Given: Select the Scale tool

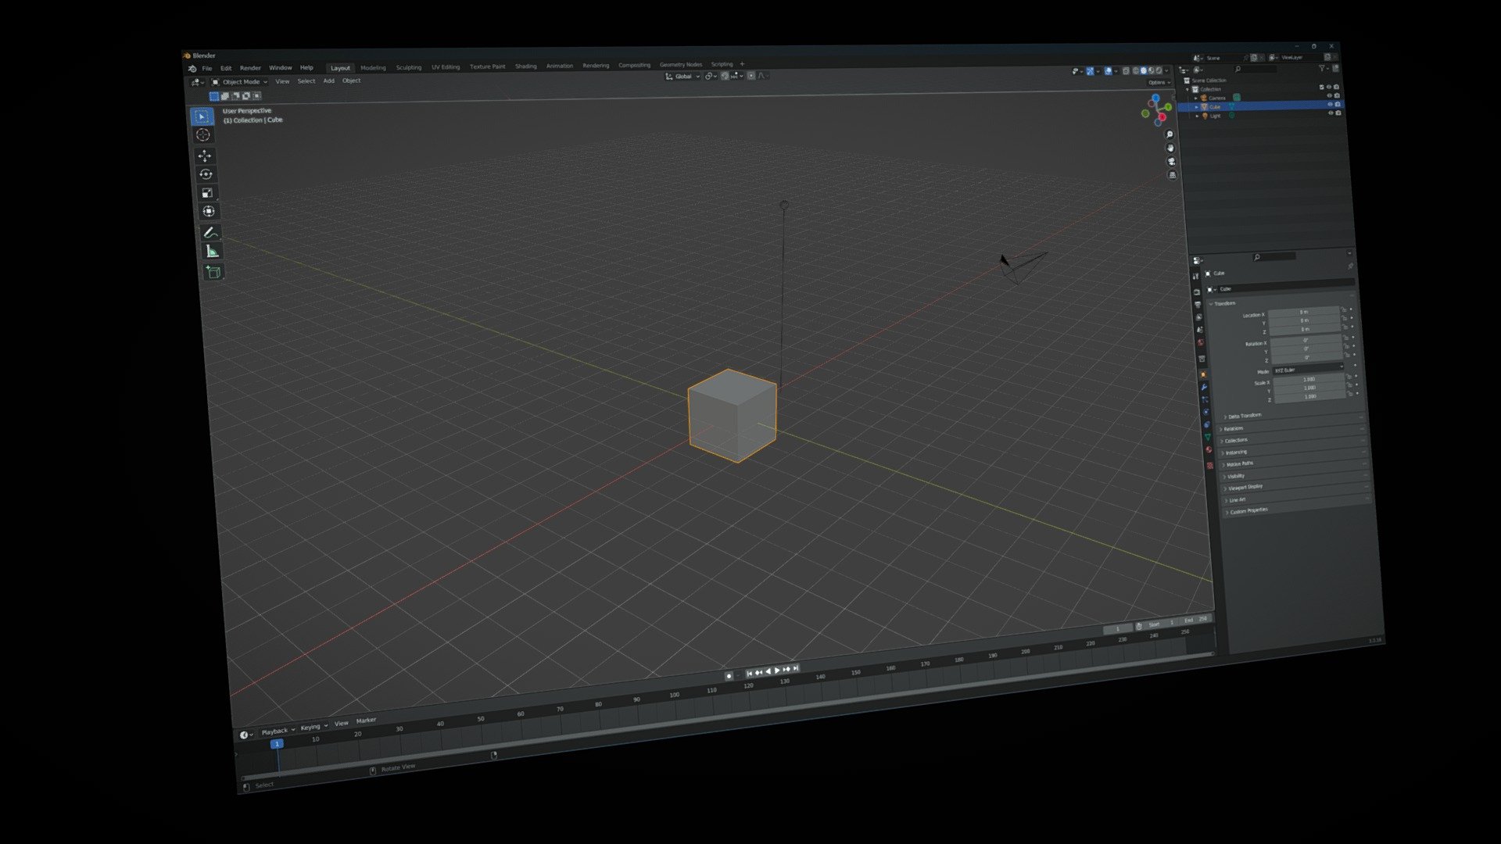Looking at the screenshot, I should [x=208, y=192].
